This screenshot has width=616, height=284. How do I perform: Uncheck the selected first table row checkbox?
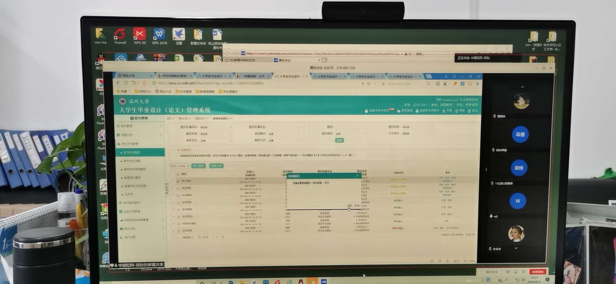178,181
